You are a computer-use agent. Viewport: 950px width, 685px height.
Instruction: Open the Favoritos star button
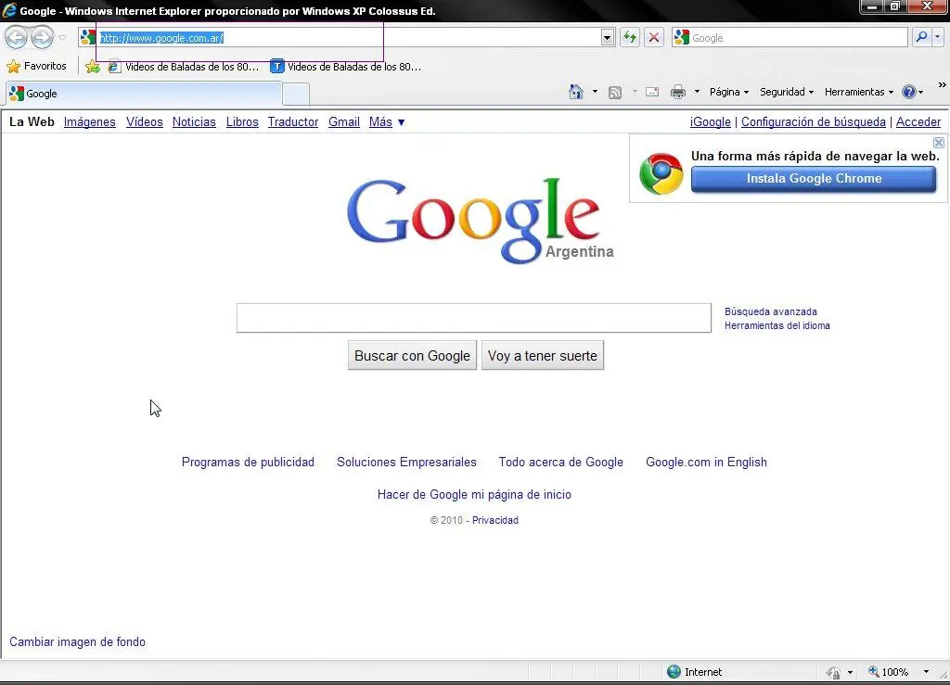point(36,66)
